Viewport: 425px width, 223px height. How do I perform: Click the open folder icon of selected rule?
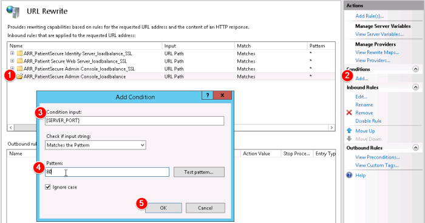click(x=19, y=77)
